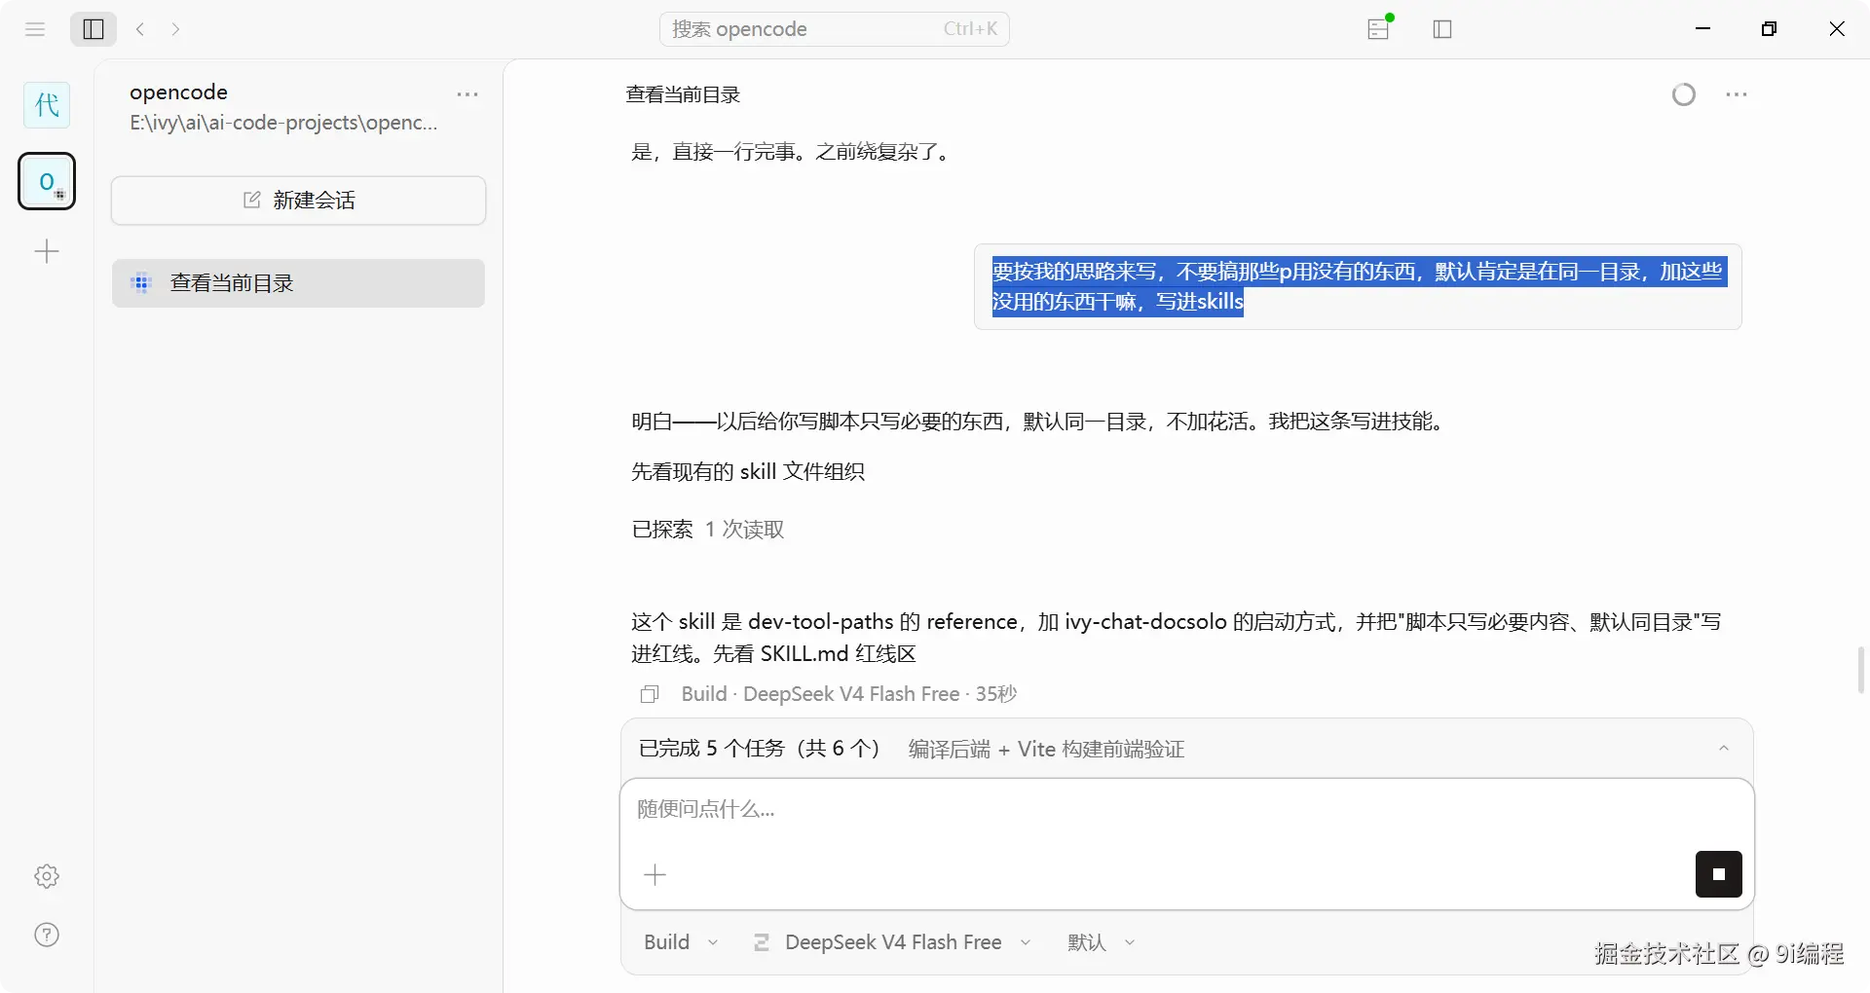This screenshot has height=993, width=1870.
Task: Collapse the 已完成 5 个任务 panel
Action: coord(1724,749)
